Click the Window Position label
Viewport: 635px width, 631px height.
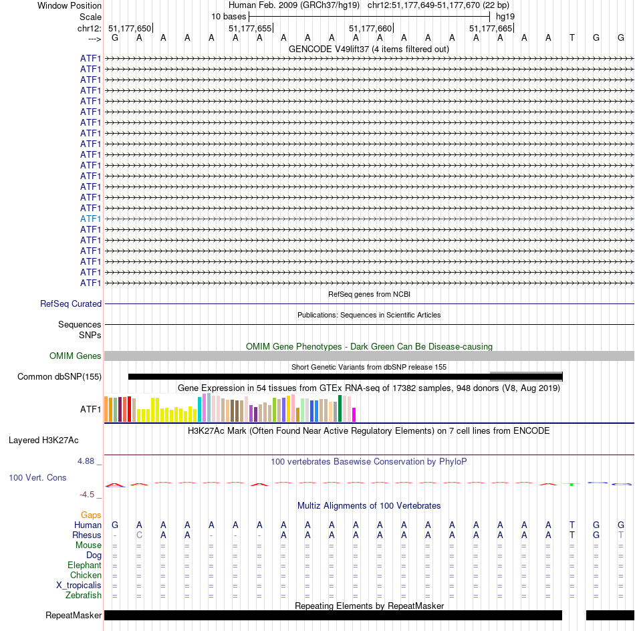click(x=70, y=5)
